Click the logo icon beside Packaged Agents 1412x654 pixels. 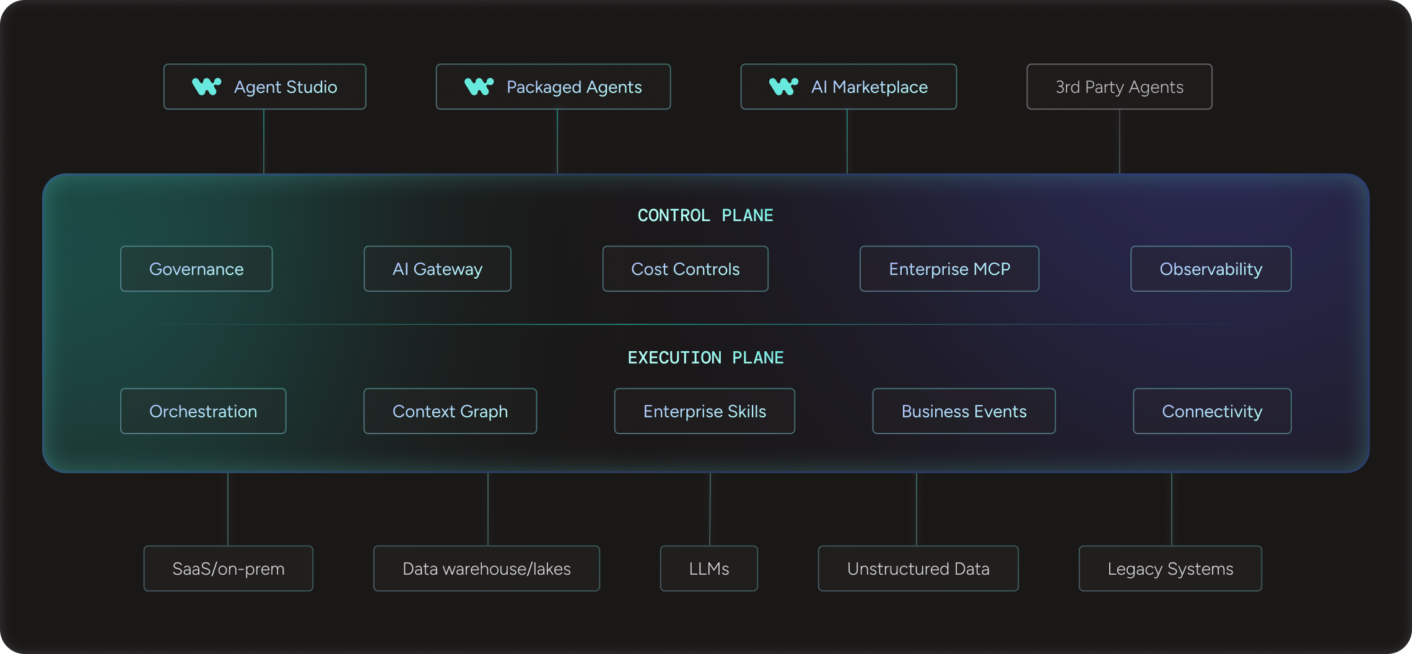479,87
